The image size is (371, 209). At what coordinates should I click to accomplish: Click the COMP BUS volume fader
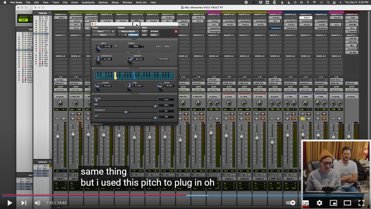[272, 141]
